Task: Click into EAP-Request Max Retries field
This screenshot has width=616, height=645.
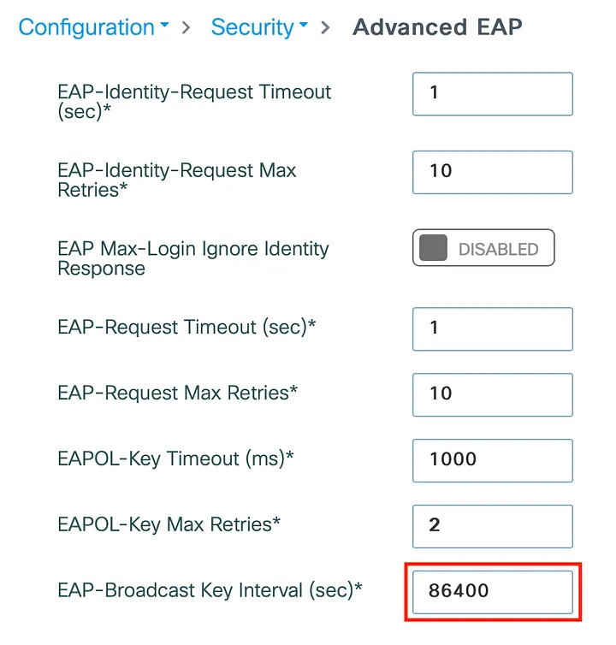Action: pos(492,394)
